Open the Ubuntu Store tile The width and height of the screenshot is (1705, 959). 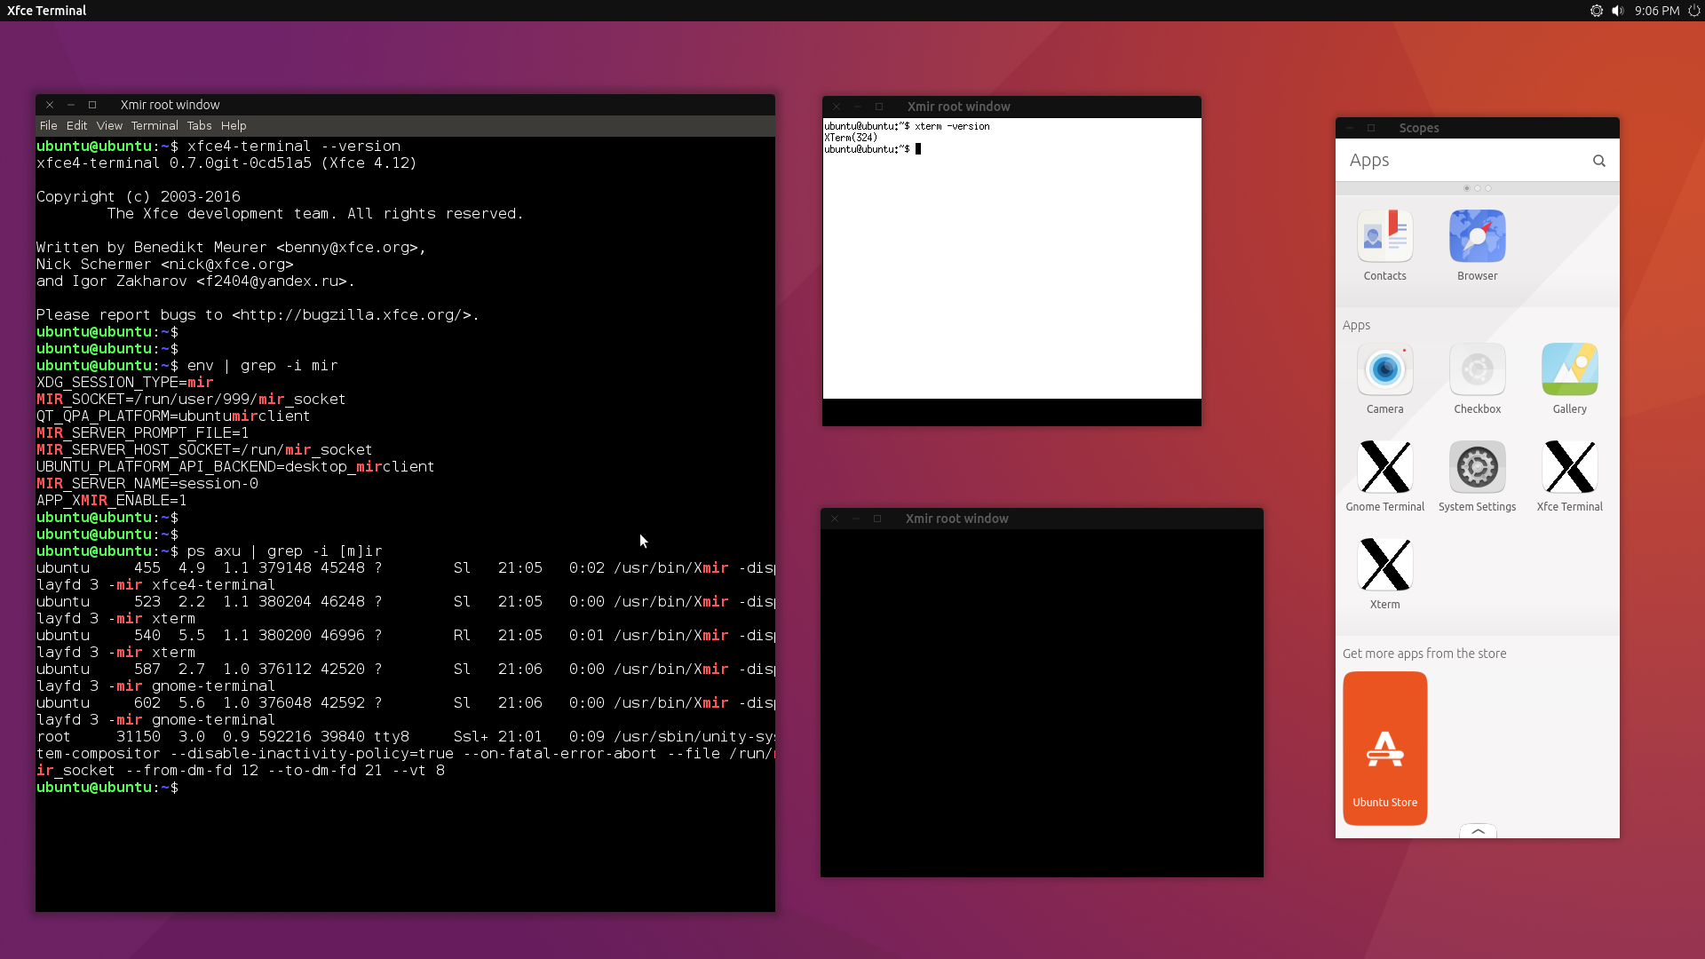point(1384,748)
